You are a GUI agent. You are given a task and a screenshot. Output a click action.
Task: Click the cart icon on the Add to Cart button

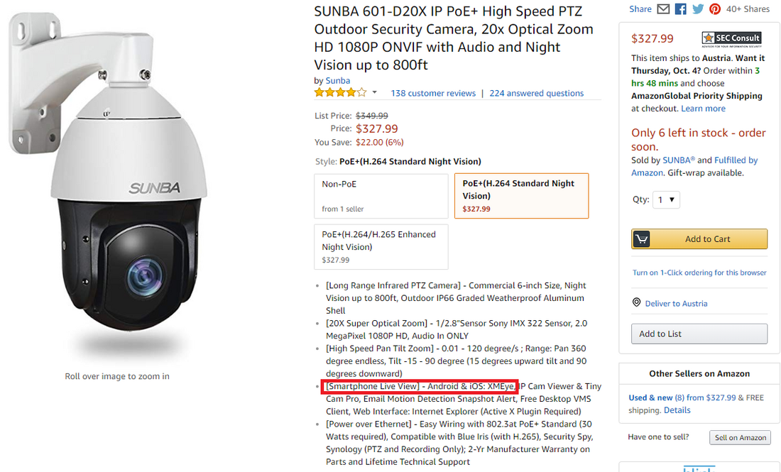[x=641, y=238]
